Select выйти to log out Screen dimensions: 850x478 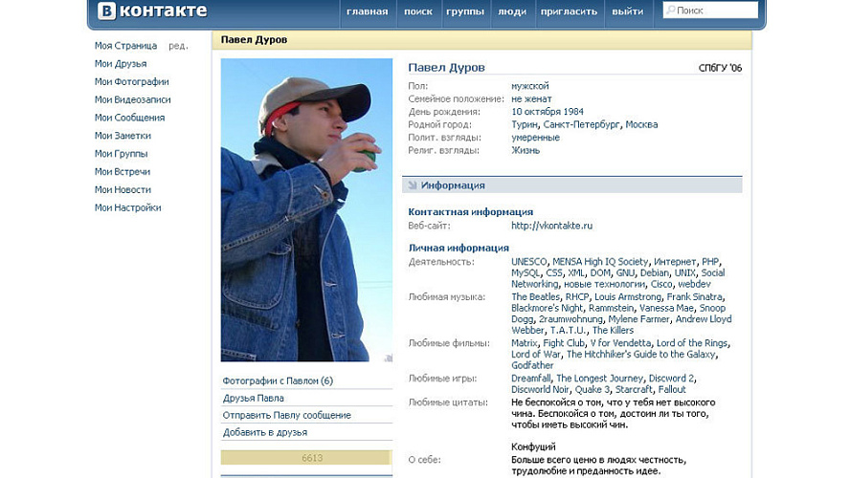pos(628,11)
